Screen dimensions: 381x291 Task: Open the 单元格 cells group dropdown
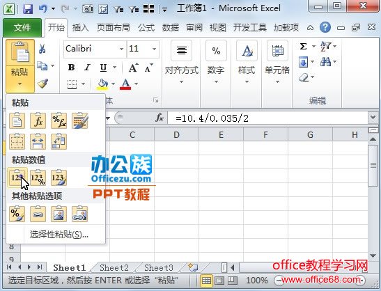click(x=277, y=82)
